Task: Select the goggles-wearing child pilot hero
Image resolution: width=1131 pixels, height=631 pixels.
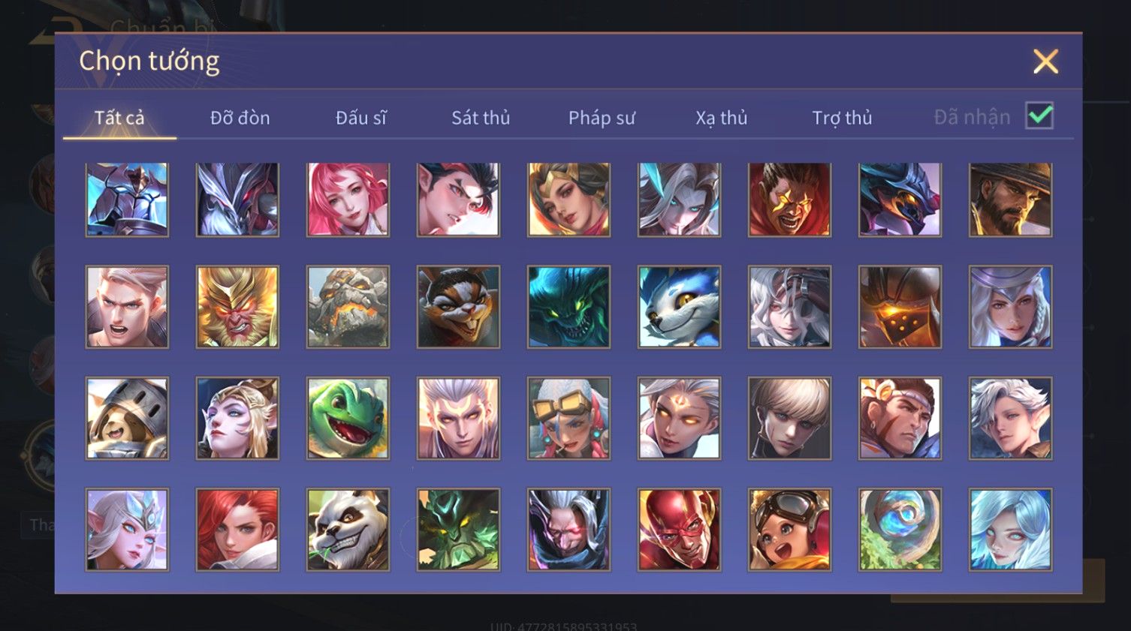Action: (789, 530)
